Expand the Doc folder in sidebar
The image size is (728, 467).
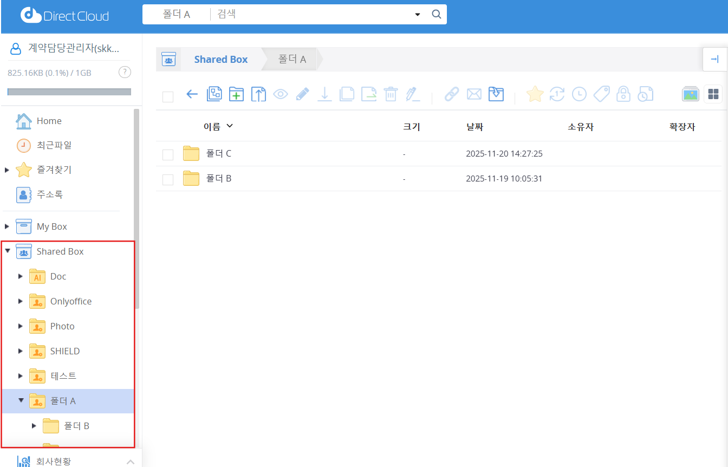coord(21,276)
